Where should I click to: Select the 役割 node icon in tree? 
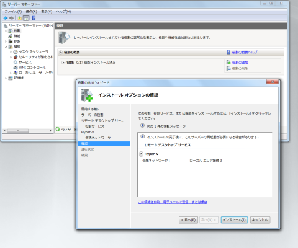point(11,31)
